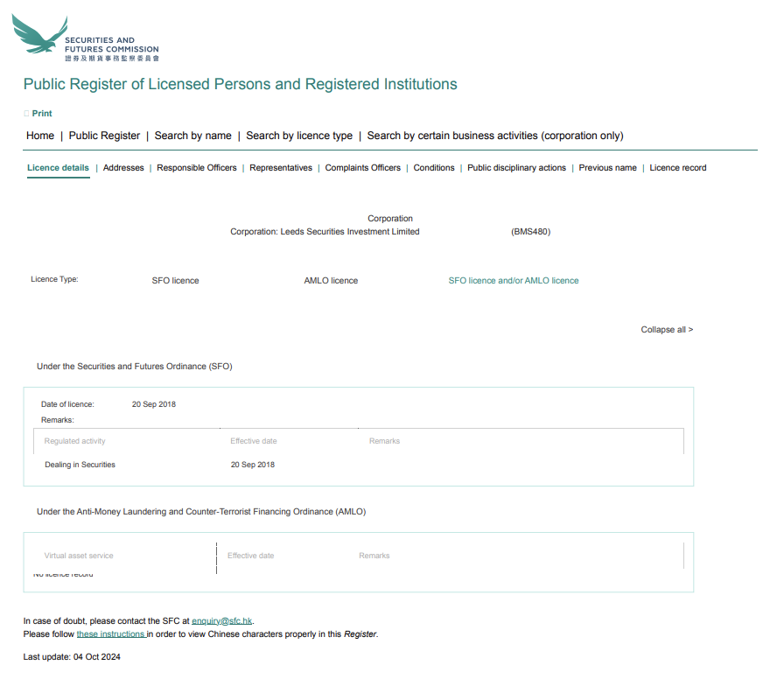Open the Representatives tab
770x686 pixels.
point(280,168)
